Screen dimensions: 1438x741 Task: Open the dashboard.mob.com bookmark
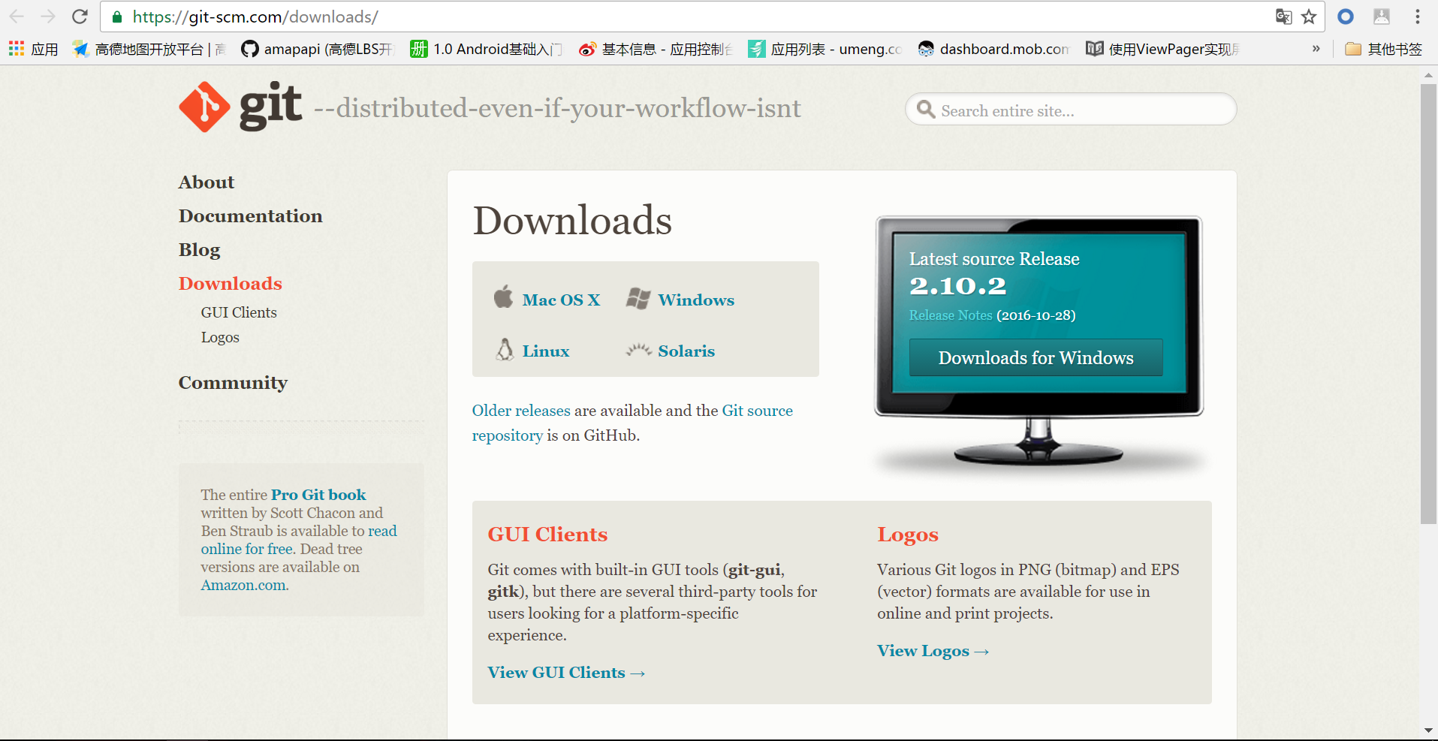point(993,49)
